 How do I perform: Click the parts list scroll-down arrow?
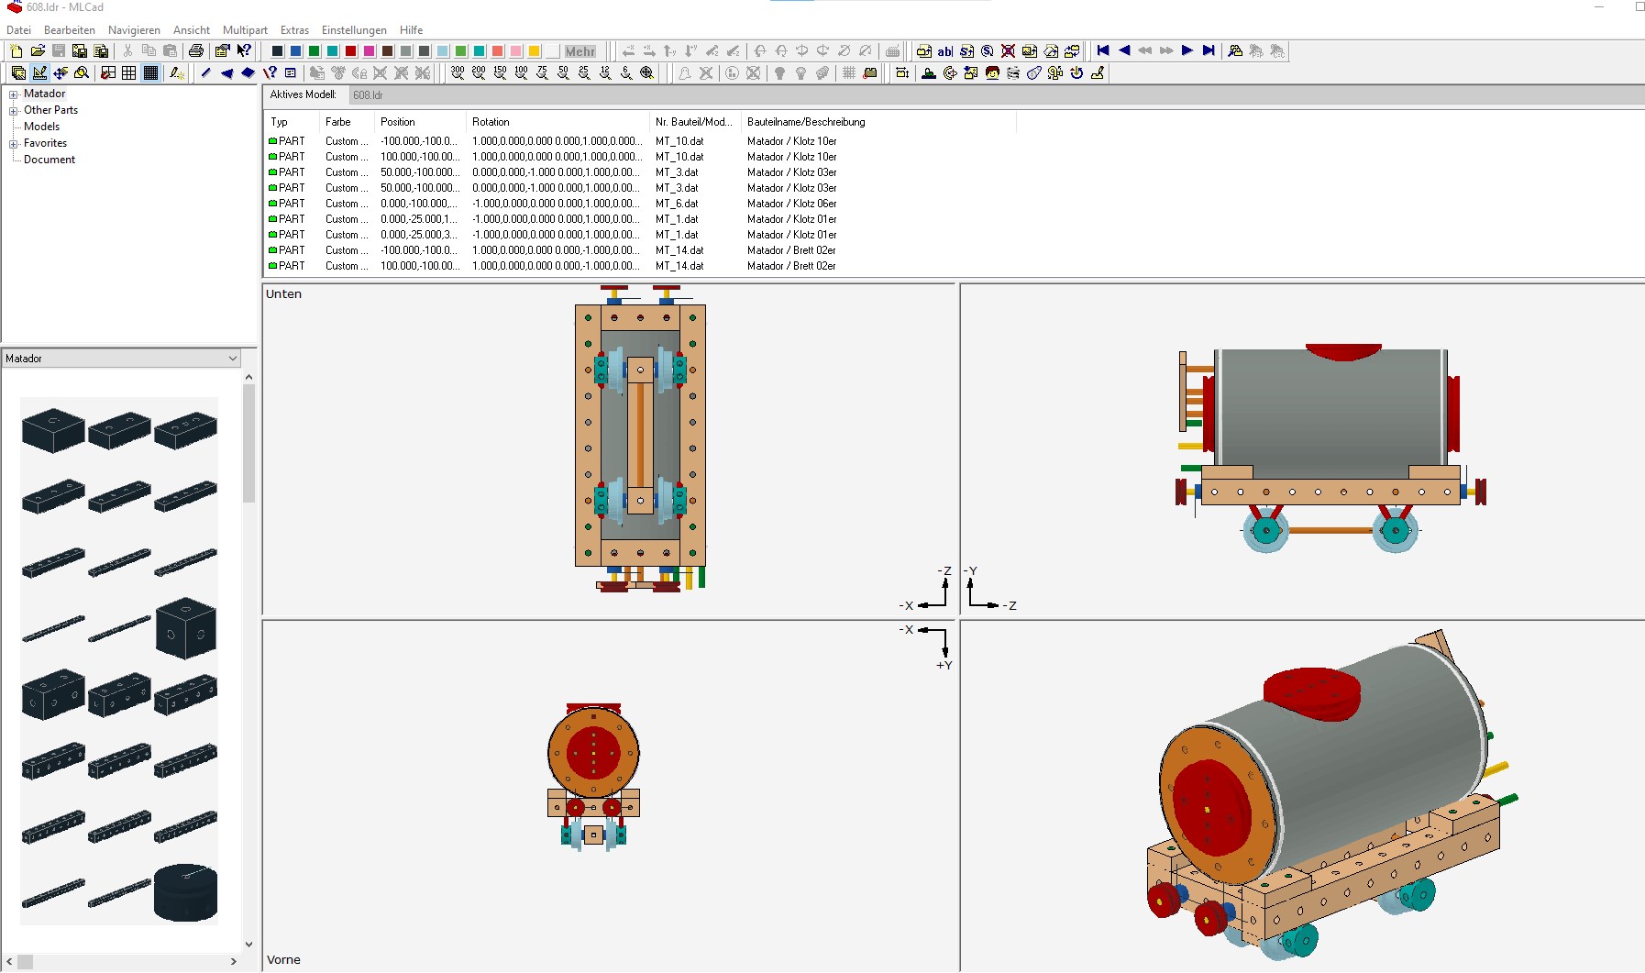(x=248, y=944)
